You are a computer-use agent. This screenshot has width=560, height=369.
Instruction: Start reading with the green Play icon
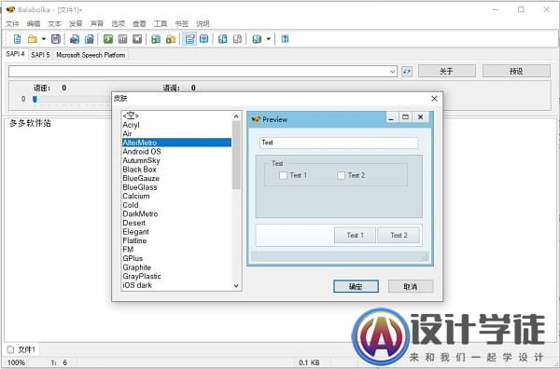click(108, 39)
